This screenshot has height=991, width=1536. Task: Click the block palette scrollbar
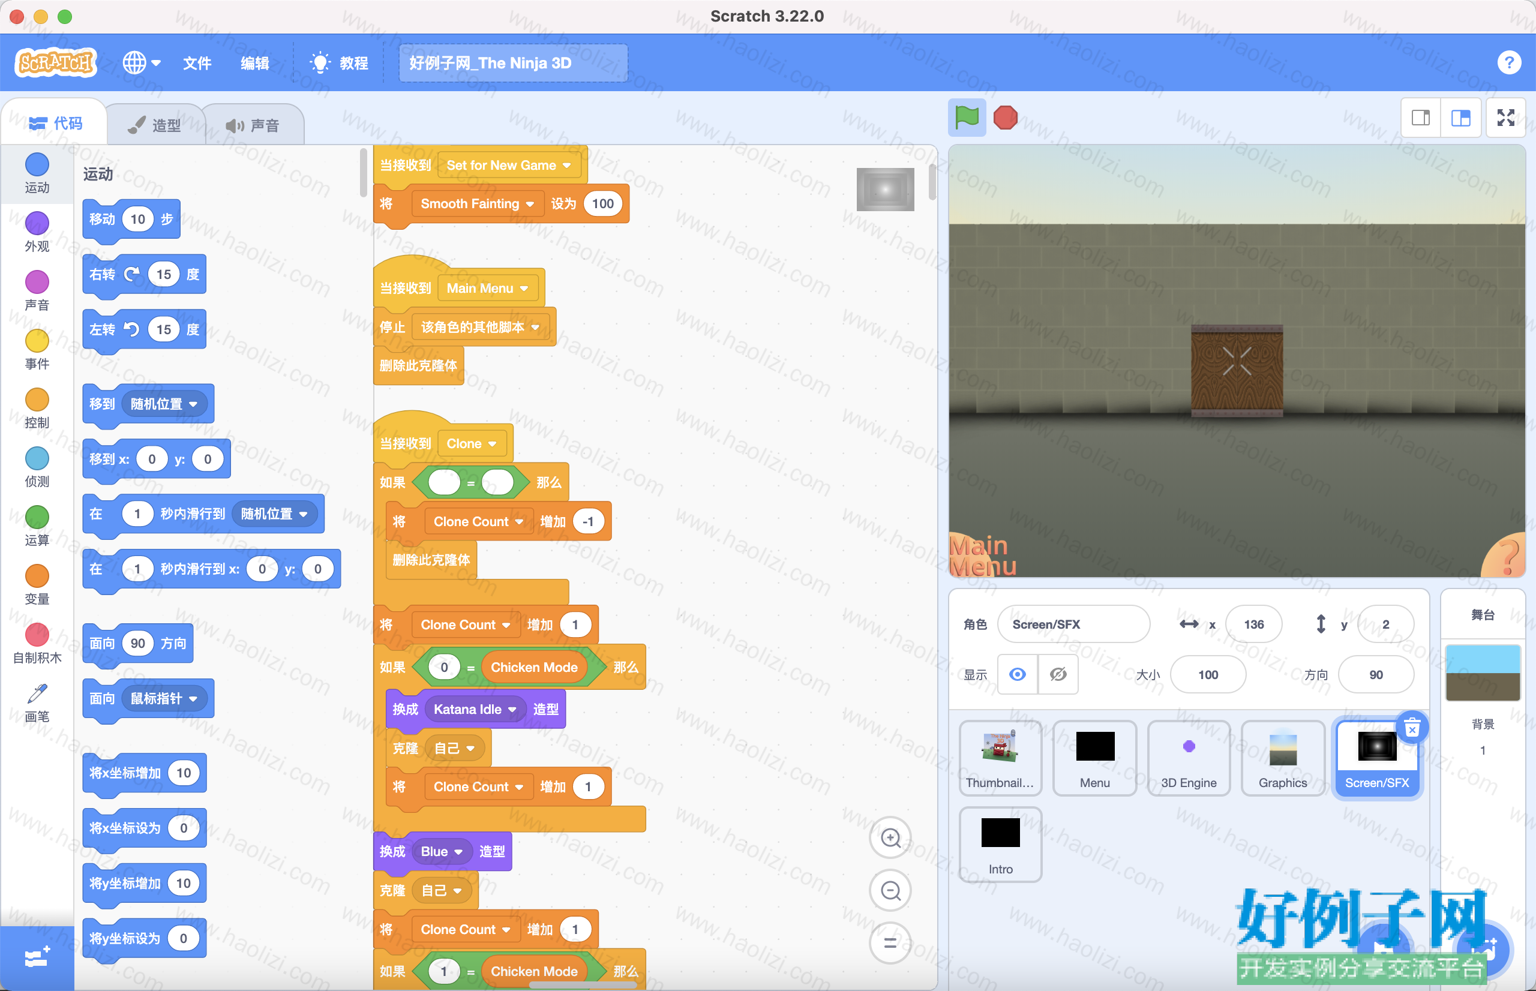363,172
